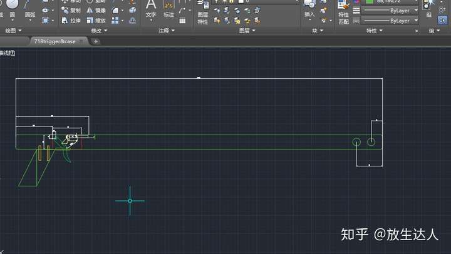Click the Mirror (镜像) tool
Viewport: 451px width, 254px height.
pos(96,11)
